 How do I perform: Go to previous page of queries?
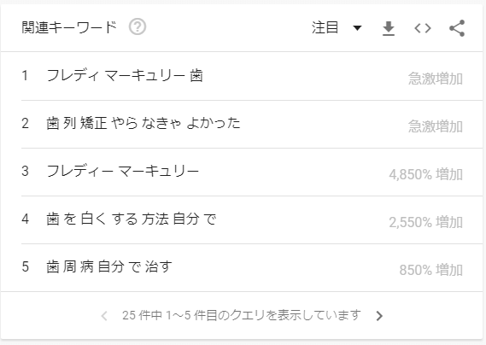104,316
